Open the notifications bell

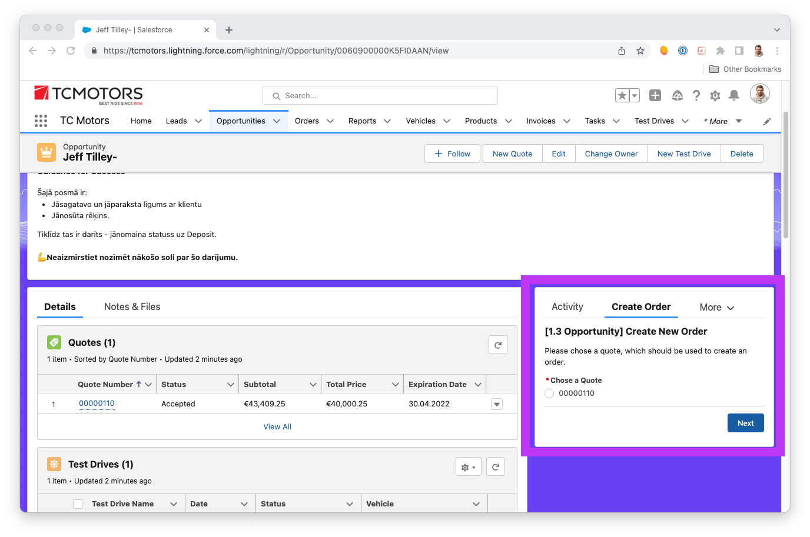734,95
